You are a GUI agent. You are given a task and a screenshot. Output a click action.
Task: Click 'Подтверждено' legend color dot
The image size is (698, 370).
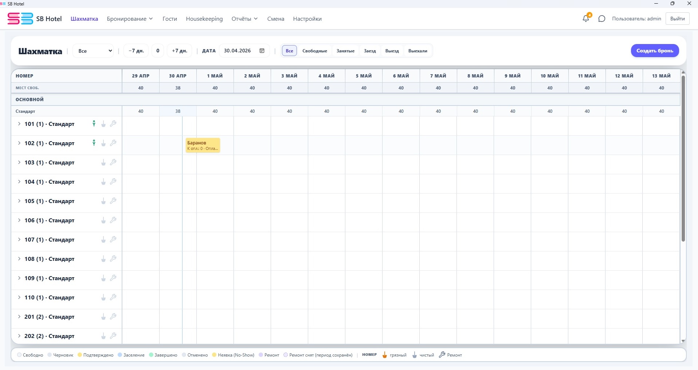coord(80,355)
